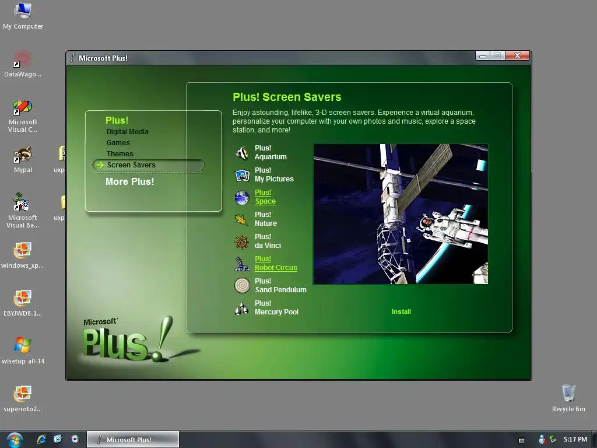Choose Plus! Sand Pendulum screen saver text
The height and width of the screenshot is (448, 597).
(x=280, y=285)
